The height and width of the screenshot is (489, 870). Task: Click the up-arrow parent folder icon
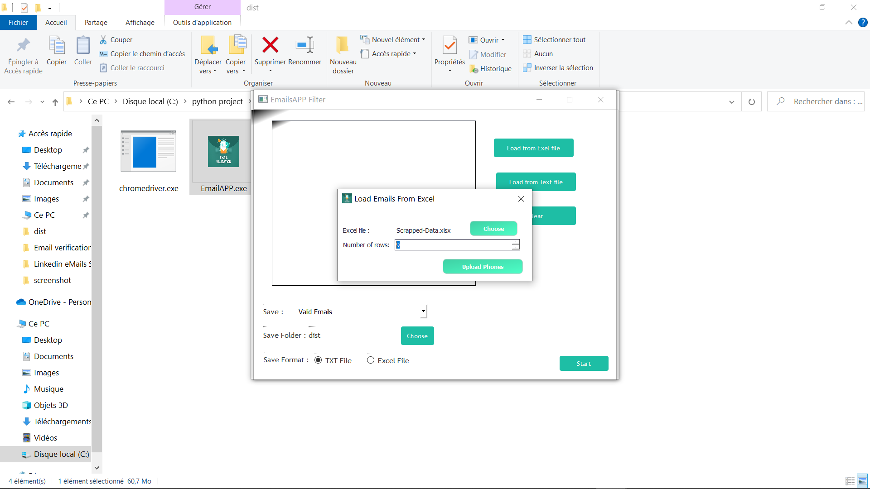pyautogui.click(x=55, y=102)
